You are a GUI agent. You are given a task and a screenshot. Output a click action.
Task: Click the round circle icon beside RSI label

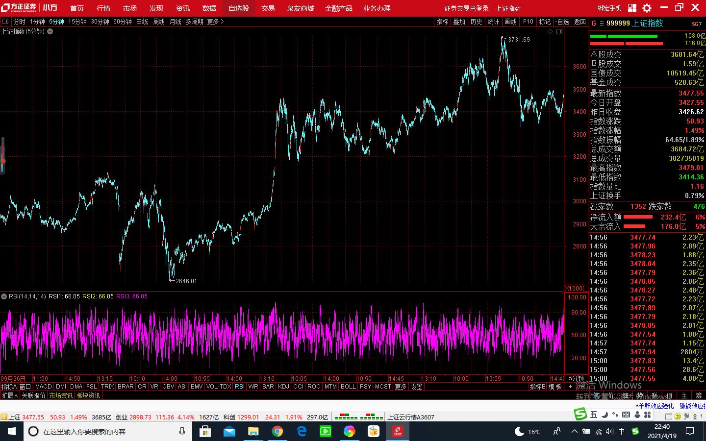tap(4, 296)
